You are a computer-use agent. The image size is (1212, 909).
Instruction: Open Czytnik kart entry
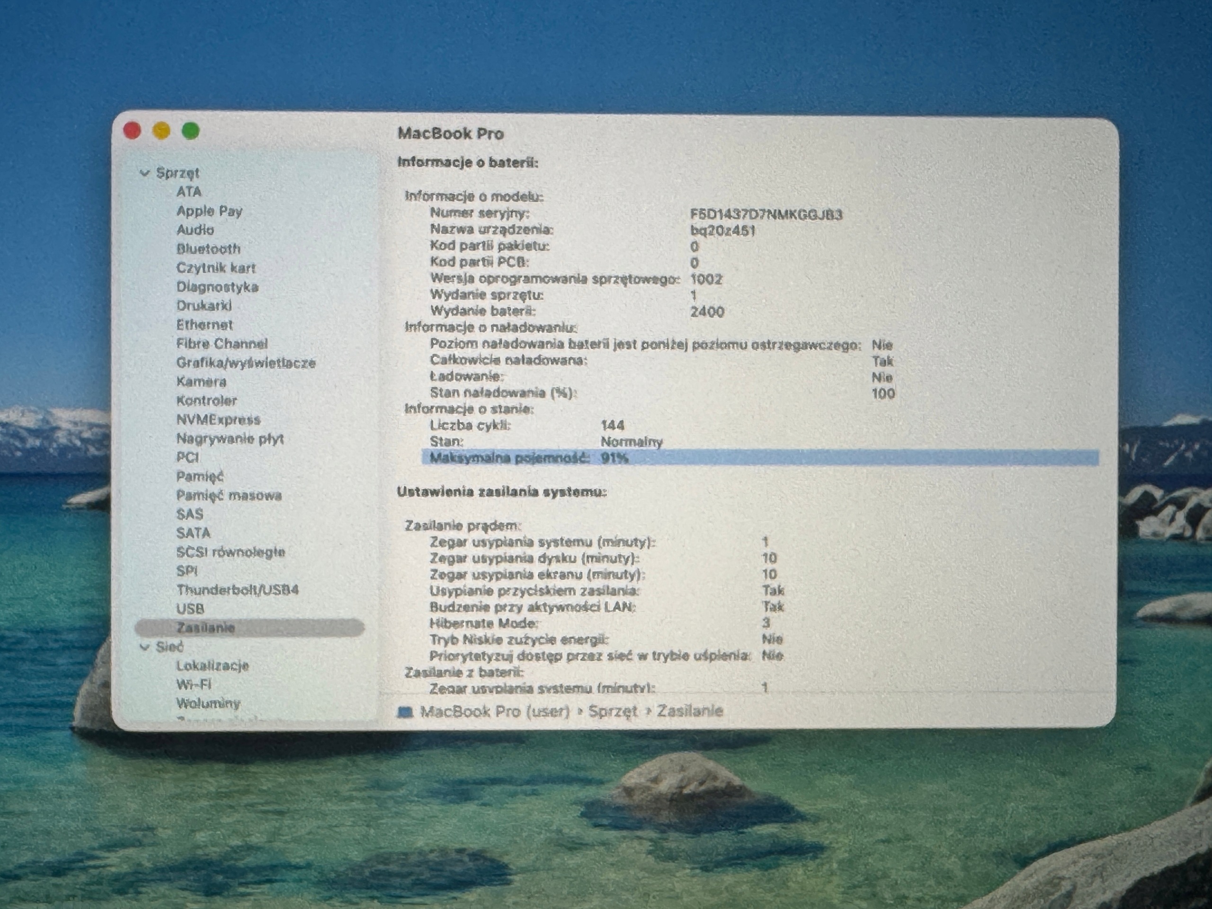click(x=216, y=268)
